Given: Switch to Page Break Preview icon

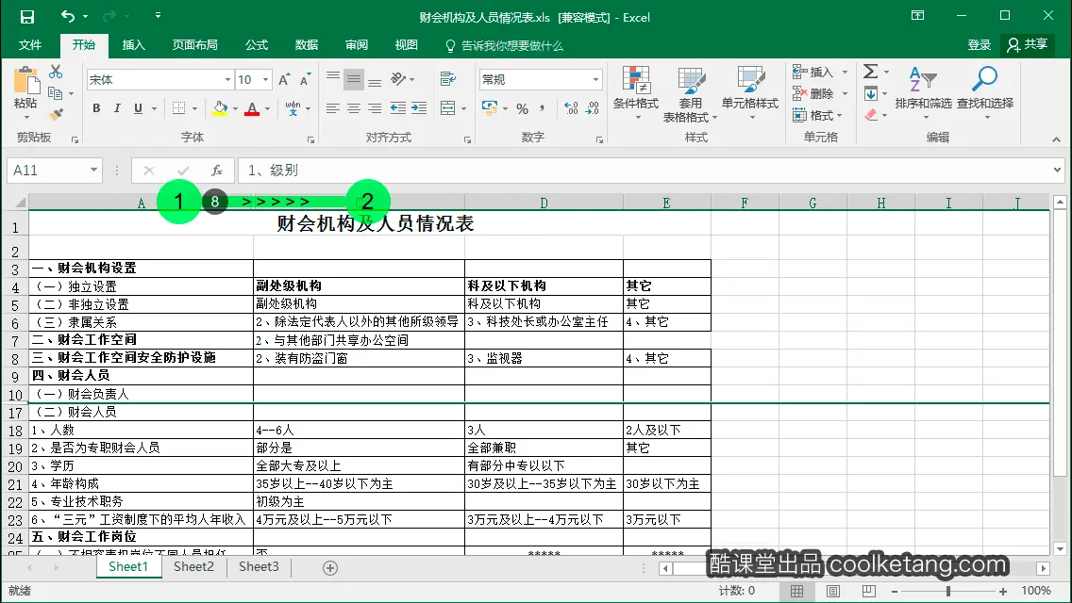Looking at the screenshot, I should (x=868, y=591).
